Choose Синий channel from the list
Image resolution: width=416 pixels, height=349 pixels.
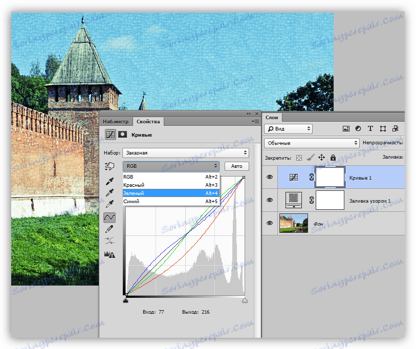coord(171,202)
